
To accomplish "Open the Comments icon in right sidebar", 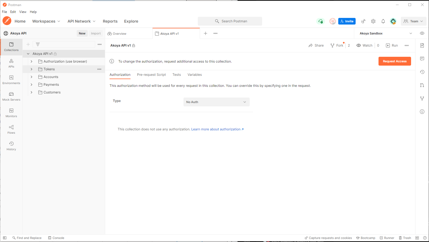I will tap(422, 59).
